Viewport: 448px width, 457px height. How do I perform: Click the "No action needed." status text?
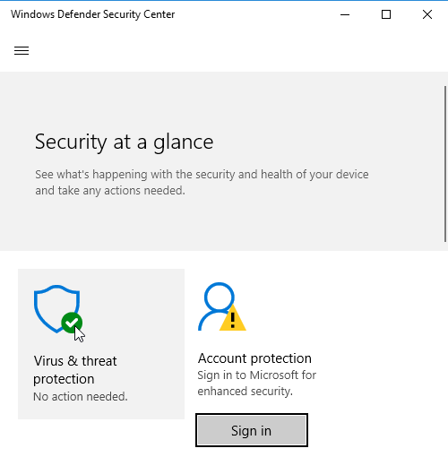[81, 397]
